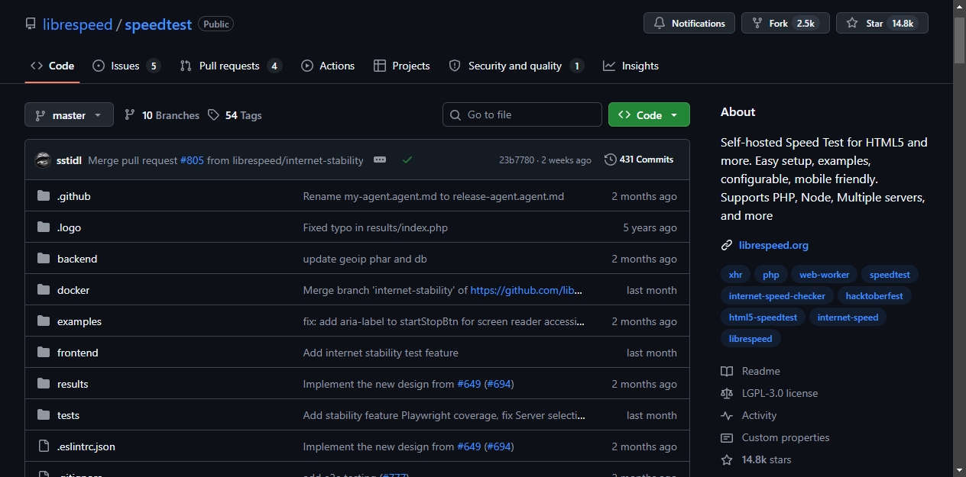Star the speedtest repository
This screenshot has width=966, height=477.
[882, 23]
